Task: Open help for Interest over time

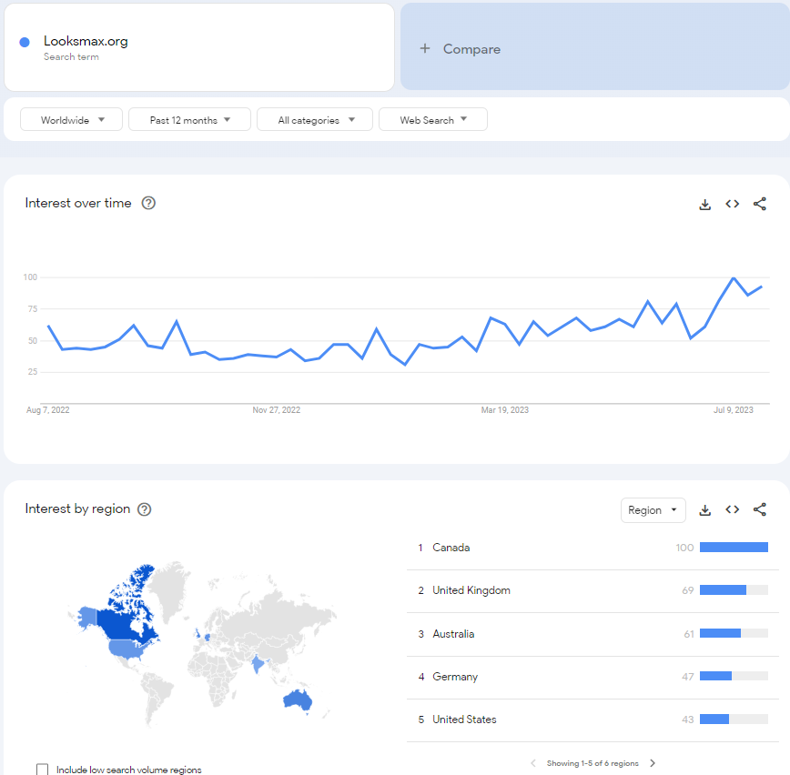Action: click(148, 203)
